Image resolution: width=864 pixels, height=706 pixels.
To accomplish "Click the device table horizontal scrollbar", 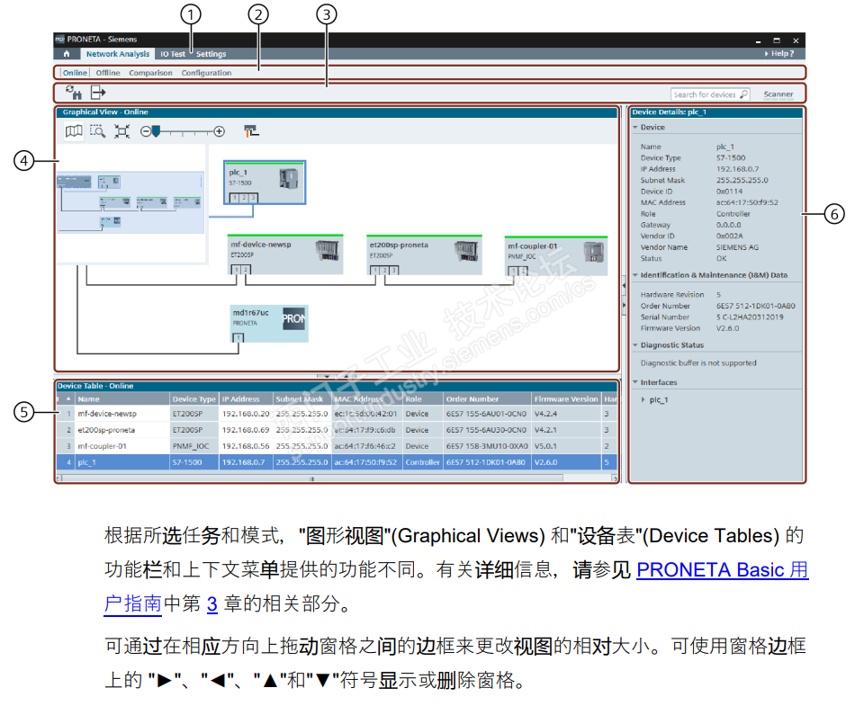I will pyautogui.click(x=312, y=478).
